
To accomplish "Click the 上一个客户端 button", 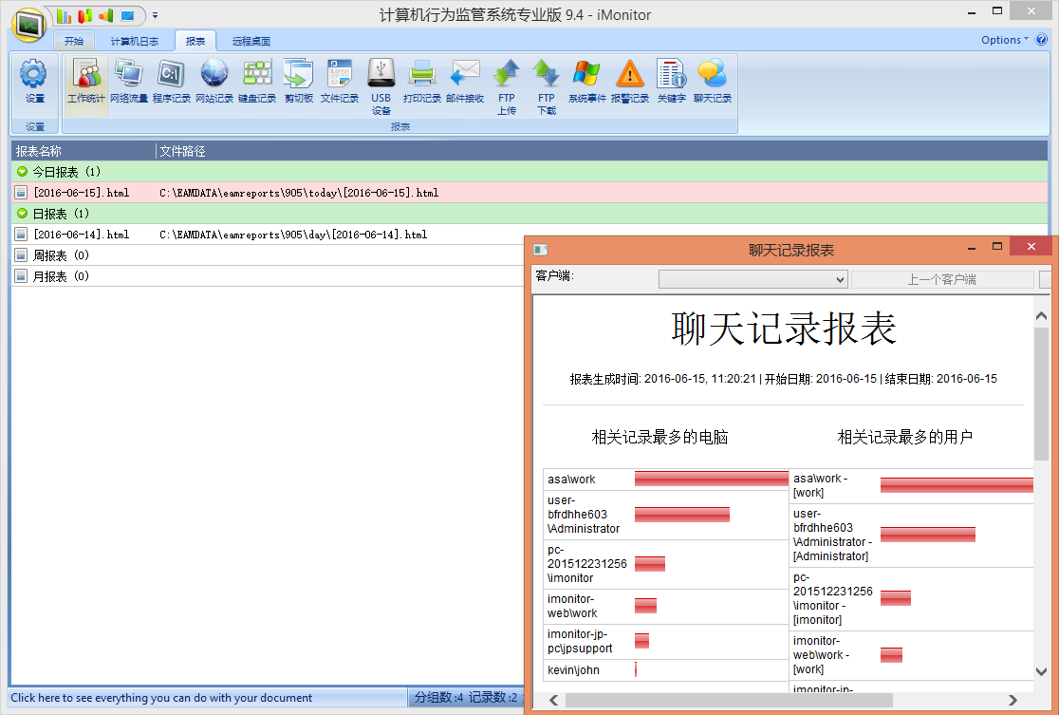I will pos(941,279).
